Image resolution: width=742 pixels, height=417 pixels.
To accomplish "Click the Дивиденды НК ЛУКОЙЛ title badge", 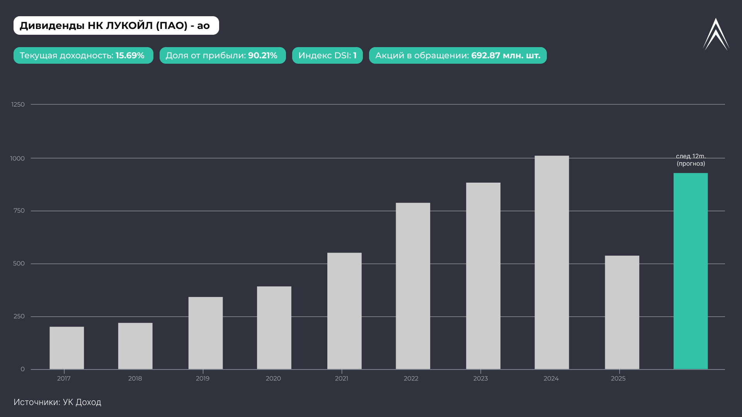I will coord(116,25).
